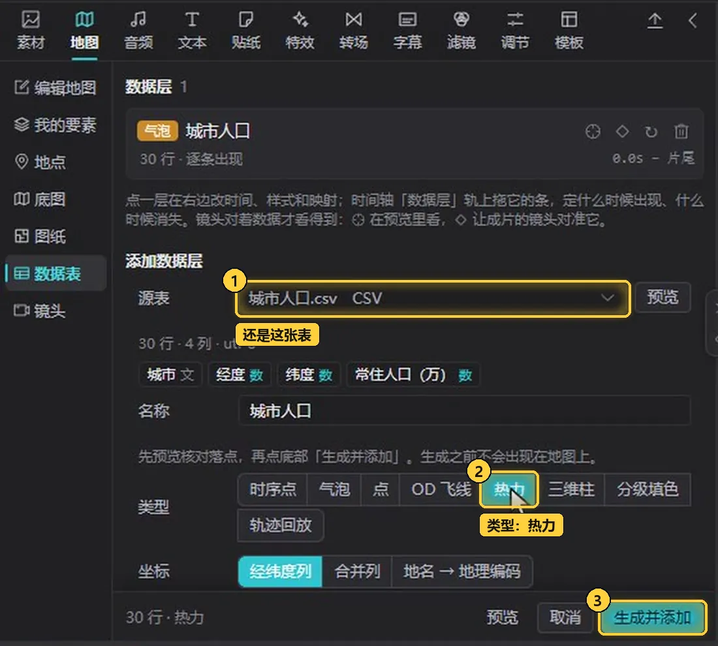Choose 地名 → 地理编码 coordinate mode
This screenshot has height=646, width=718.
click(462, 572)
